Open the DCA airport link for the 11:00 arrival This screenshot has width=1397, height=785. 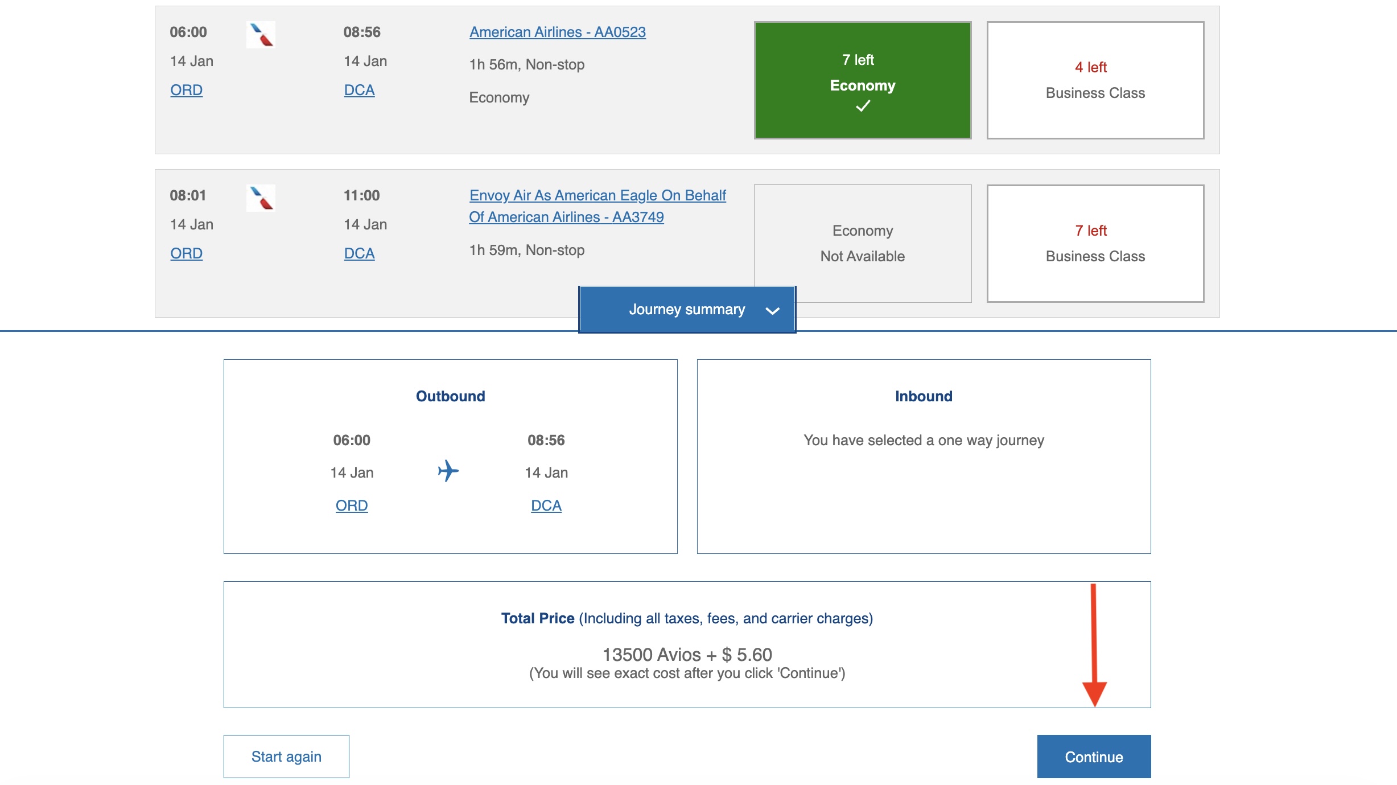click(360, 253)
